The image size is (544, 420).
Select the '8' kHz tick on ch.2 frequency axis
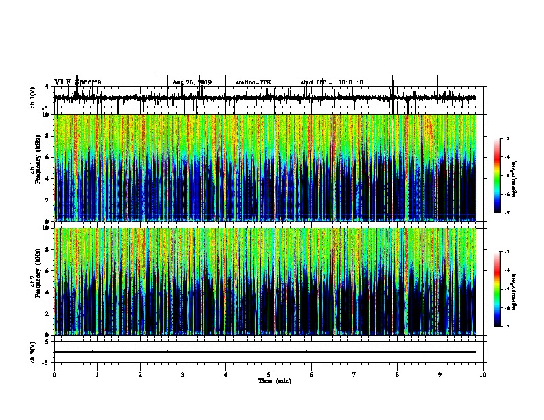click(x=47, y=250)
